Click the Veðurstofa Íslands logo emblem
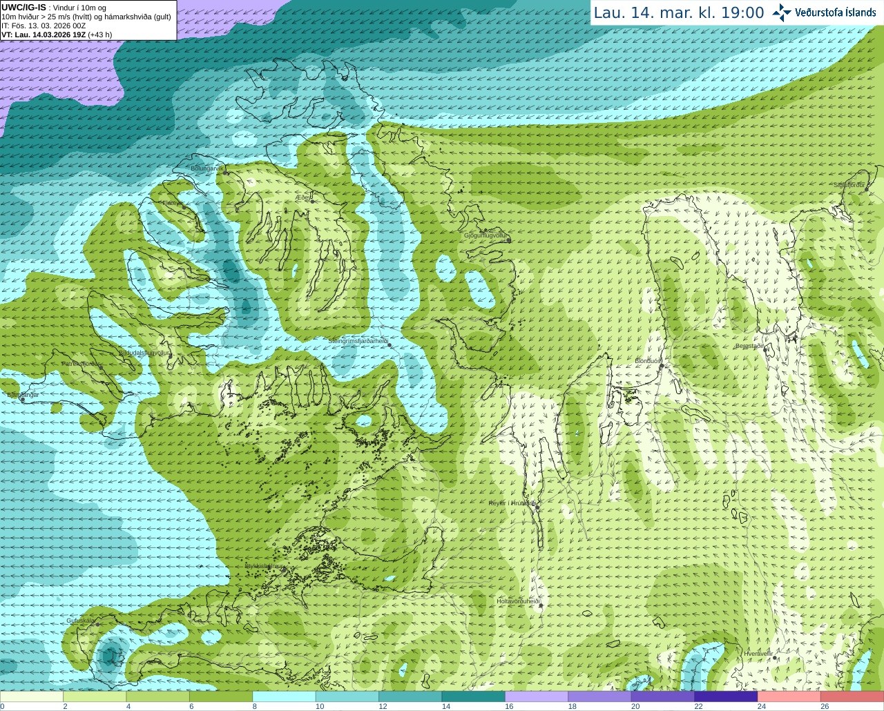The width and height of the screenshot is (884, 711). click(781, 12)
